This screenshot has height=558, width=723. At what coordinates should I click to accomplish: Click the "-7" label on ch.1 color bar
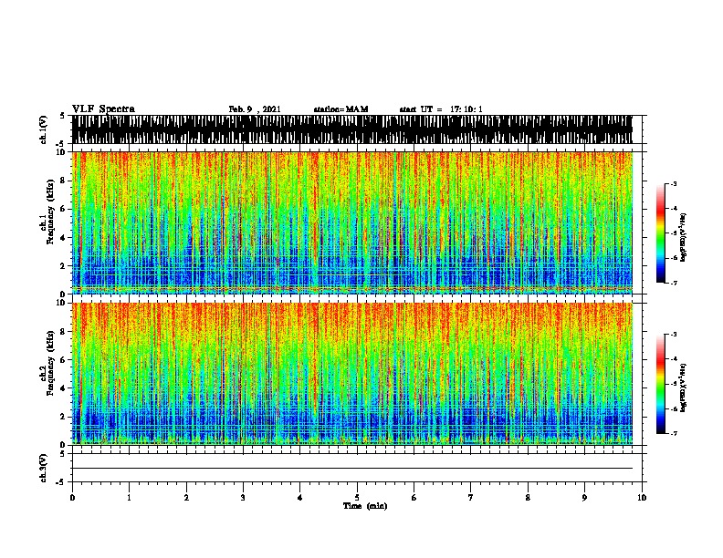[673, 283]
